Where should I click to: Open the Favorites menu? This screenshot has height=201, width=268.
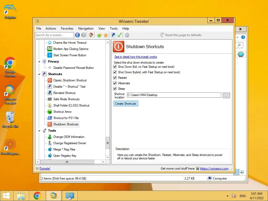(67, 29)
